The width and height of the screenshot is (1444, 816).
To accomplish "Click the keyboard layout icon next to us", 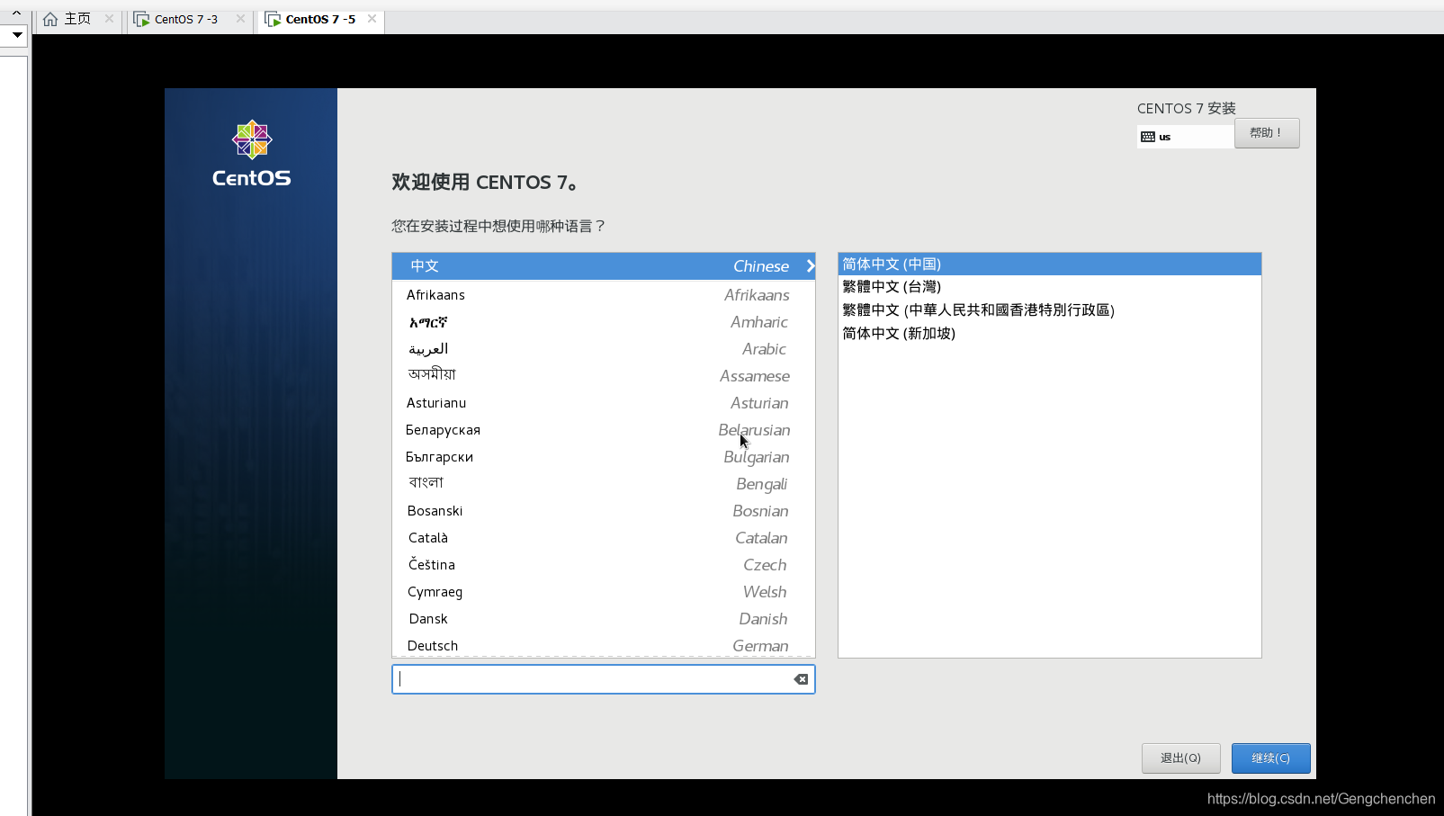I will 1148,137.
